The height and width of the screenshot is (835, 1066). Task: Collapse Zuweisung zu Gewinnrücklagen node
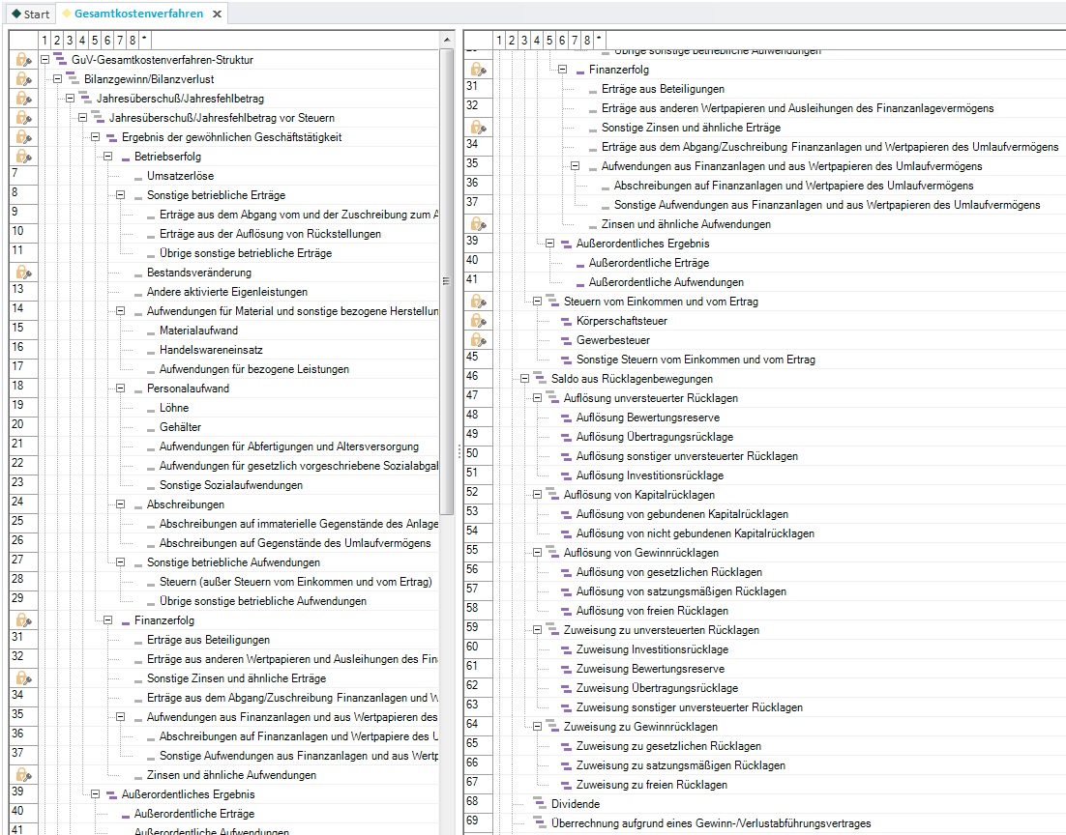537,727
